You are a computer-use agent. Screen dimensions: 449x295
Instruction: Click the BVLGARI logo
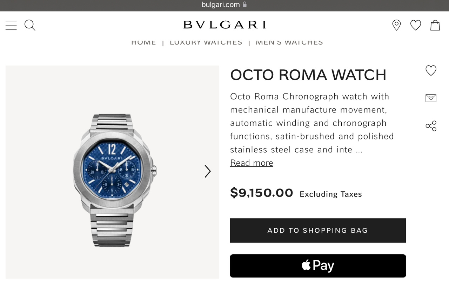(x=224, y=25)
